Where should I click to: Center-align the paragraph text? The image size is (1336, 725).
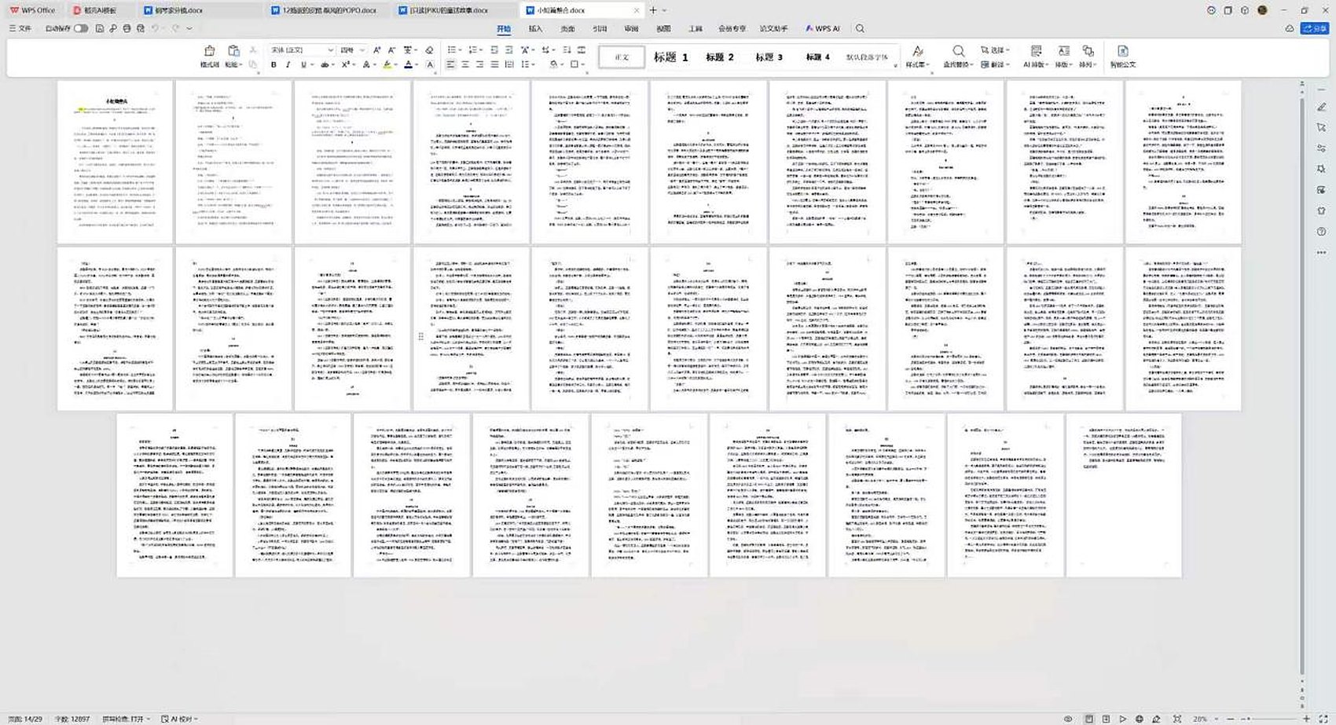(x=465, y=64)
